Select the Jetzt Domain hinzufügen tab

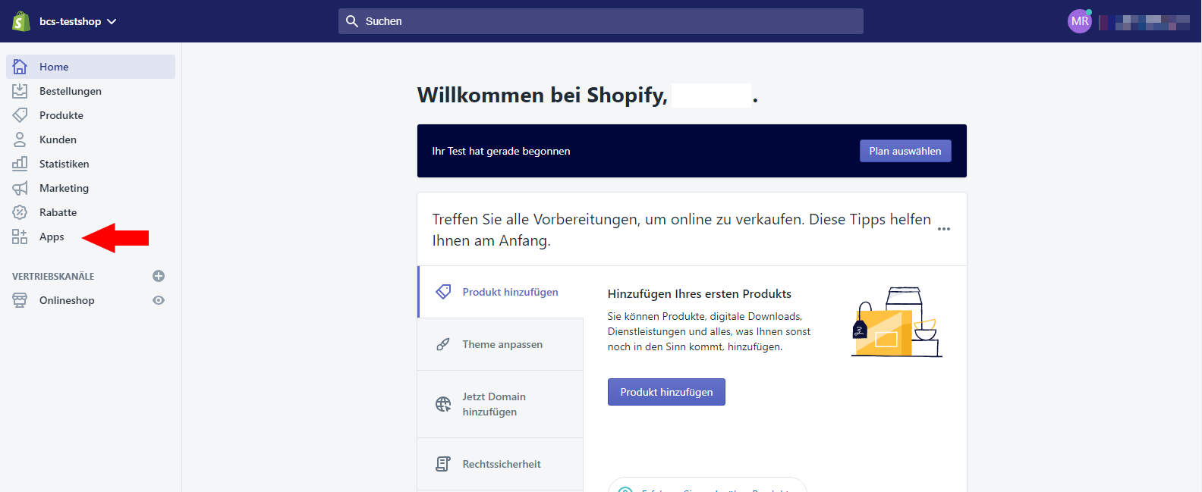coord(501,404)
